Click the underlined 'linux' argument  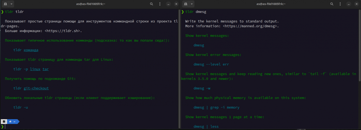(35, 69)
